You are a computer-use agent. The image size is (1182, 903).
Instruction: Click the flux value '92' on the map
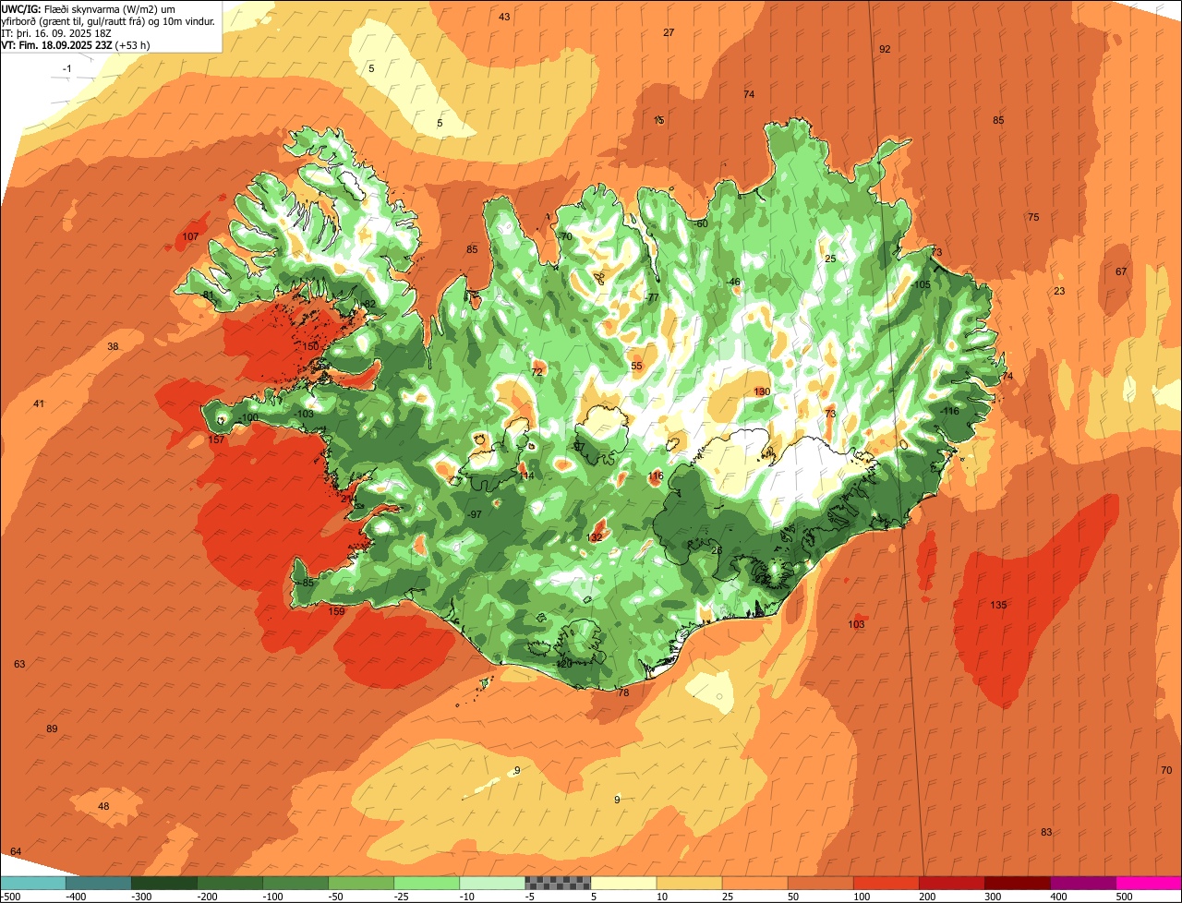click(885, 49)
